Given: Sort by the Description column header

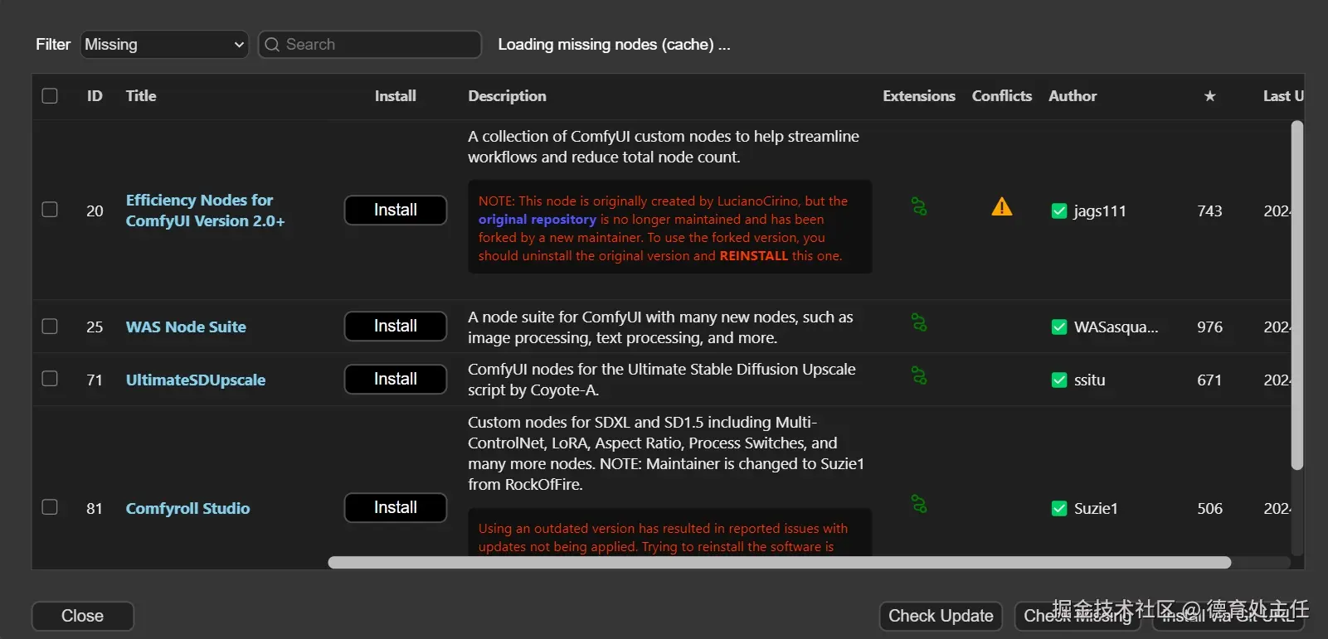Looking at the screenshot, I should (507, 96).
